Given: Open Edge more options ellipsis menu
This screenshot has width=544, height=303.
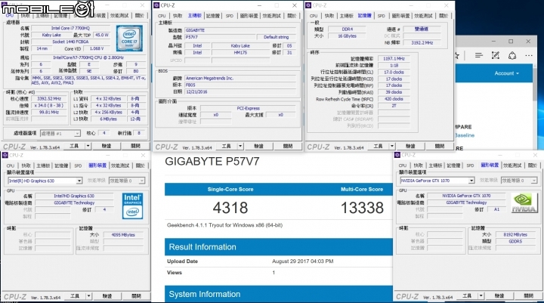Looking at the screenshot, I should [x=528, y=55].
